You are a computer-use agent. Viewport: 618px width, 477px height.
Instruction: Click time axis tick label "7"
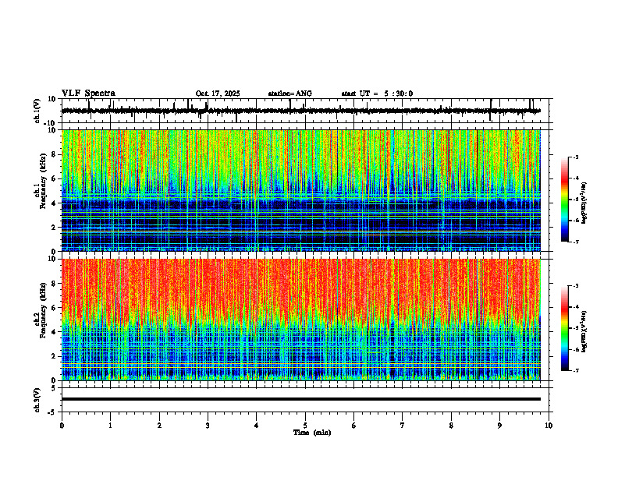point(403,426)
